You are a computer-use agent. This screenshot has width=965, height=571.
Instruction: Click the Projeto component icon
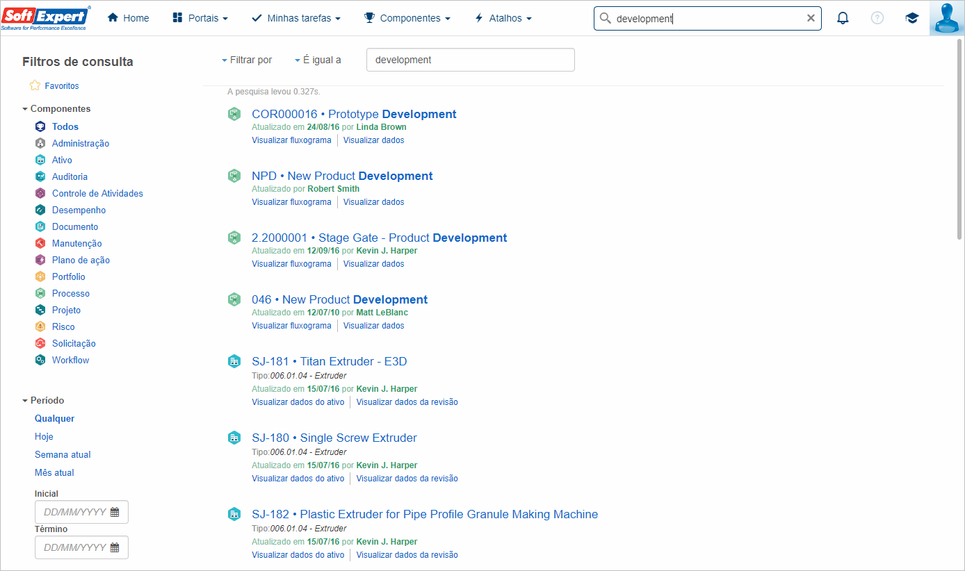pos(40,310)
